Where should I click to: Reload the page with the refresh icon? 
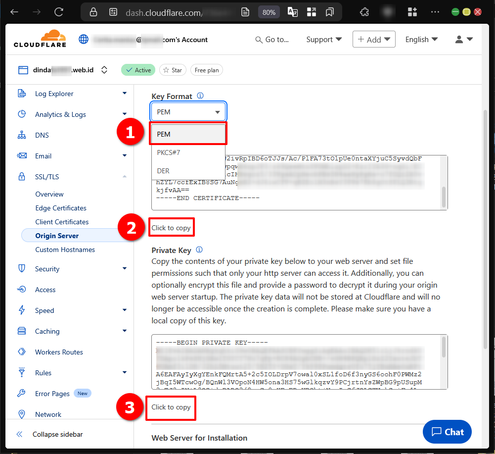(59, 12)
